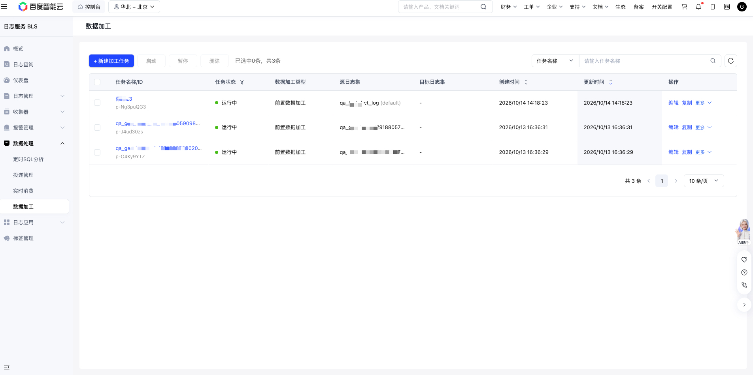Screen dimensions: 753x375
Task: Sort by 创建时间 column sorter
Action: [526, 82]
